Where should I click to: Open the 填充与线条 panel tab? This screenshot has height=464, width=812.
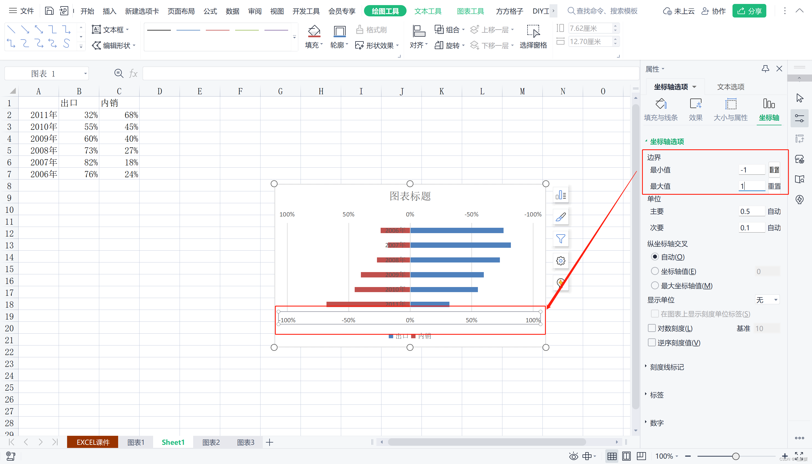[x=661, y=110]
